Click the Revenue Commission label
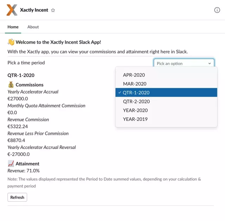Image resolution: width=225 pixels, height=221 pixels. pyautogui.click(x=28, y=119)
